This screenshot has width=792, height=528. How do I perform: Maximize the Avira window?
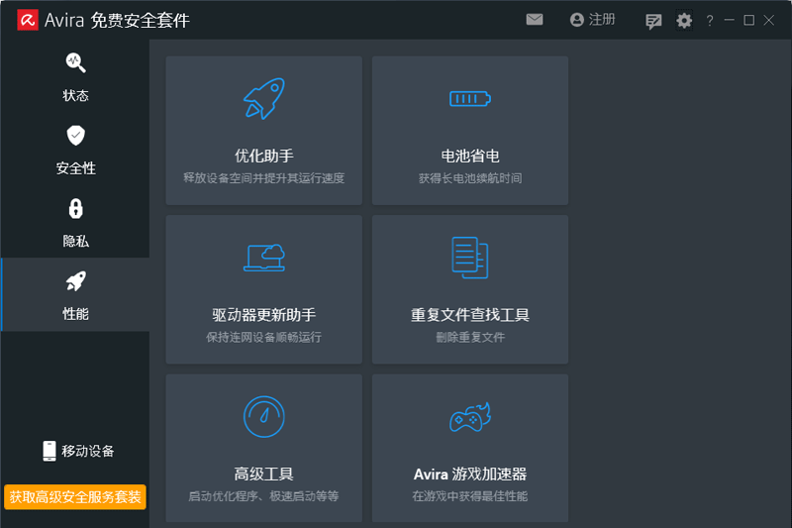[748, 20]
